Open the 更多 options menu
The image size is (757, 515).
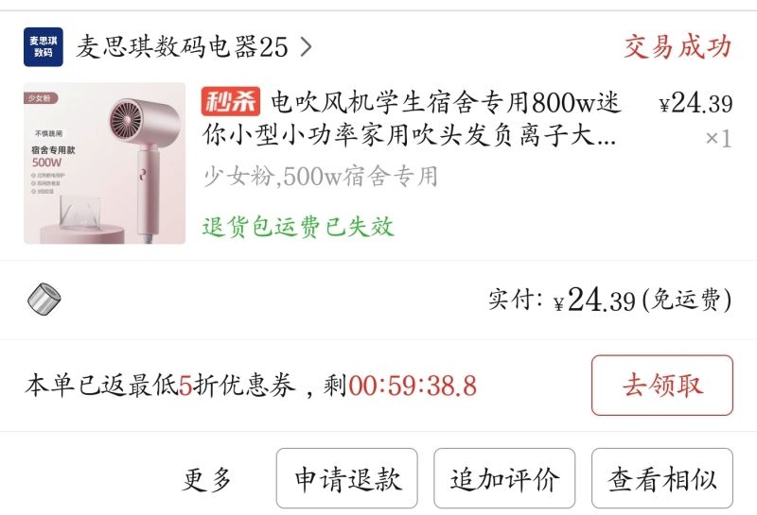(206, 479)
